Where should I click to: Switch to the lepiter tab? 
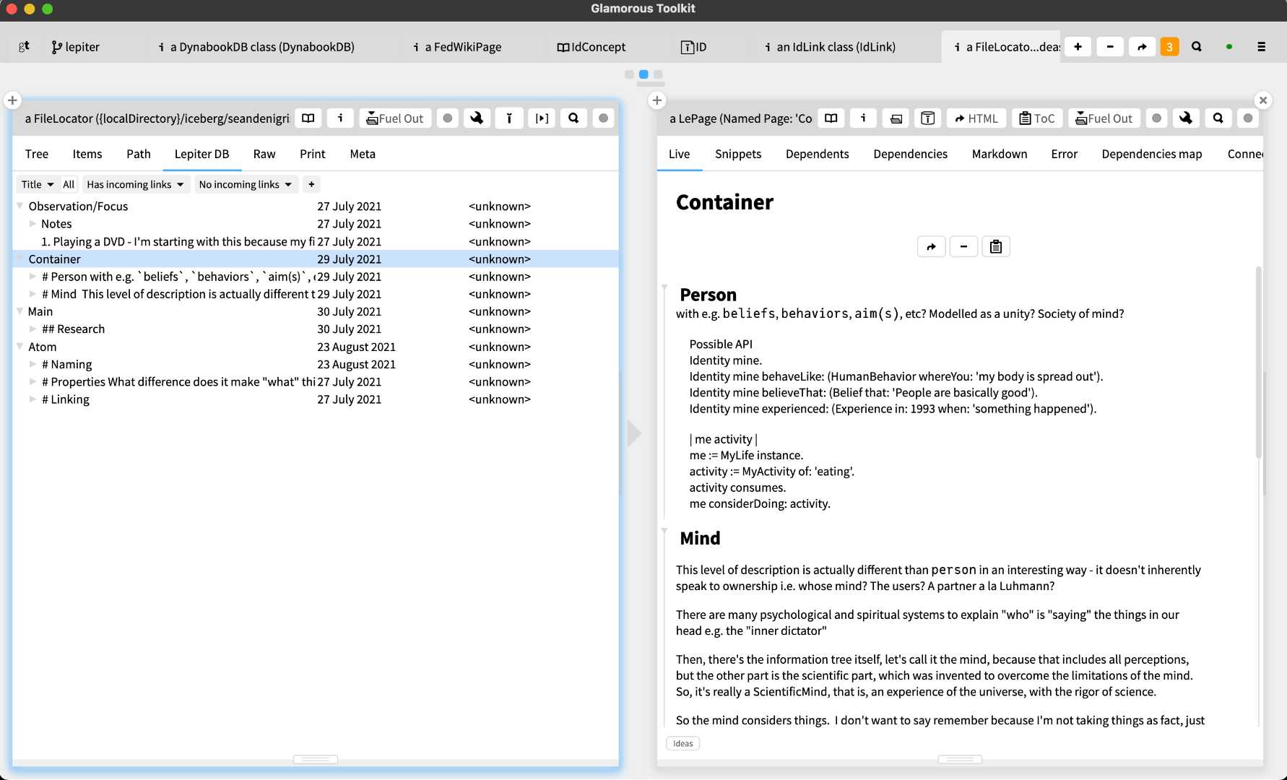[x=75, y=46]
